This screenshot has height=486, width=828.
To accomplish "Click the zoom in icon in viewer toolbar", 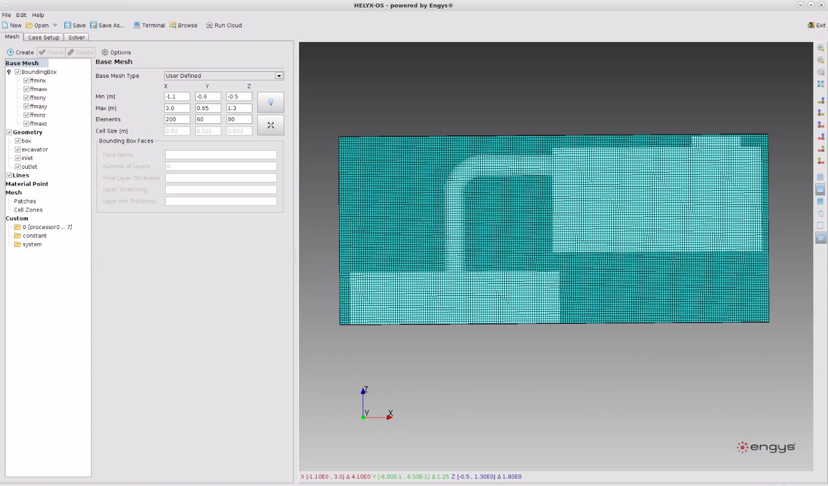I will 821,48.
